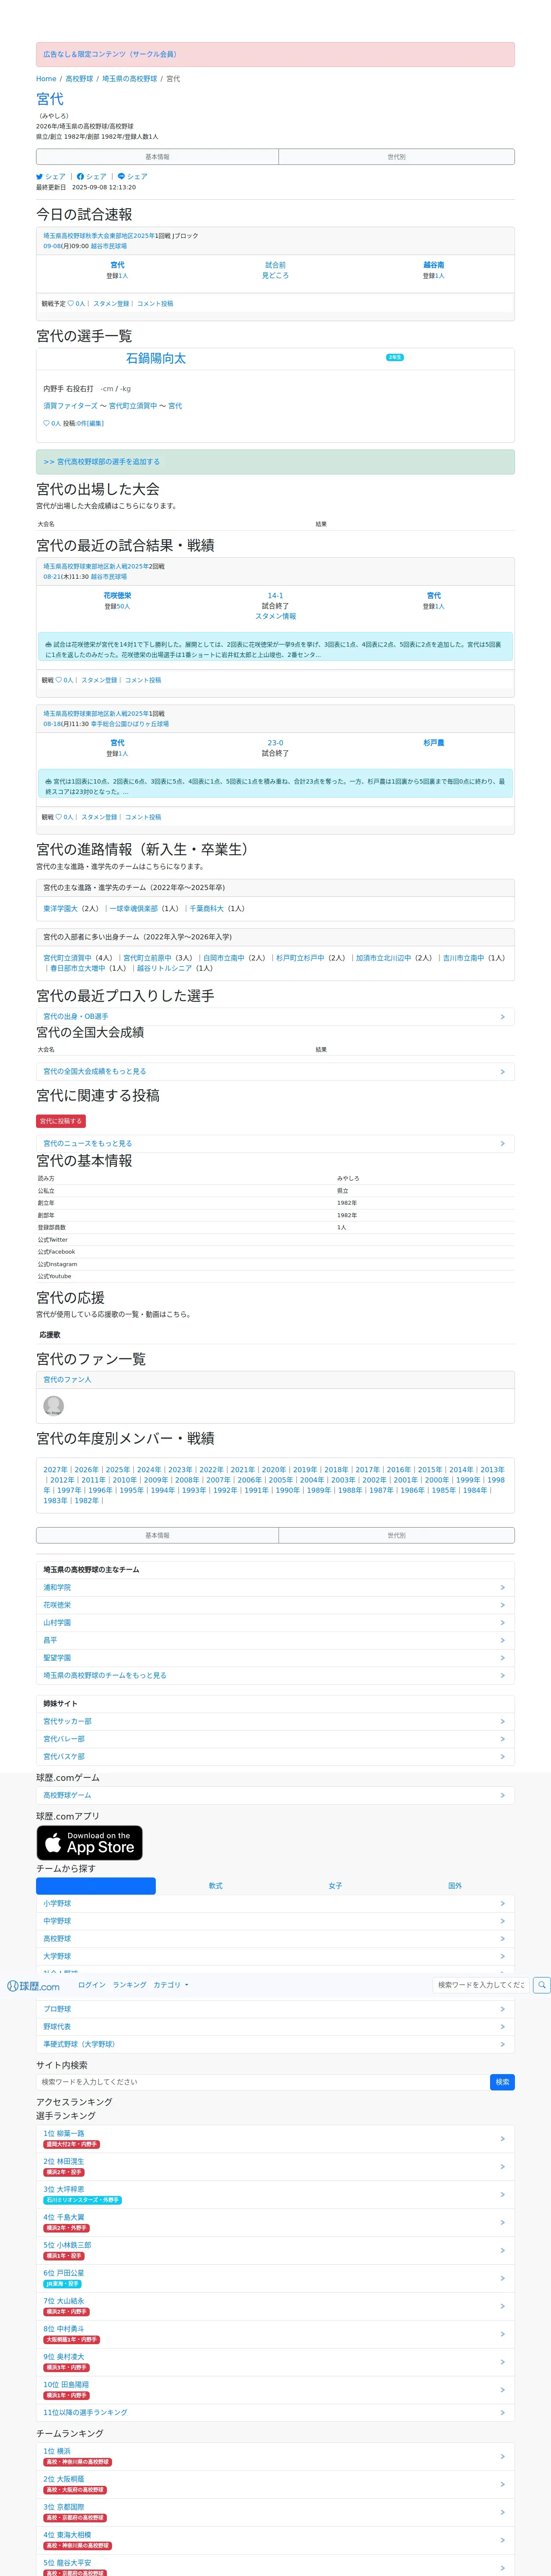Open the 埼玉県の高校野球 breadcrumb link
Screen dimensions: 551x2576
coord(130,79)
